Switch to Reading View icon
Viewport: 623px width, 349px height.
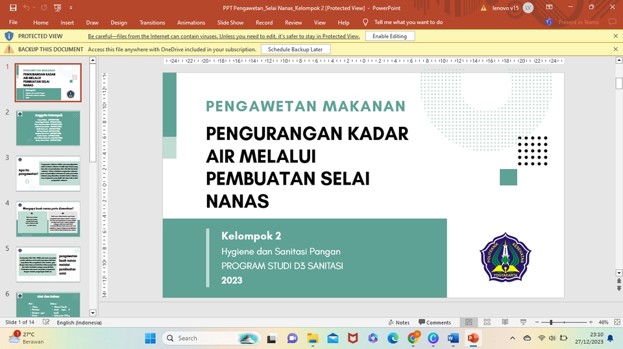click(505, 322)
